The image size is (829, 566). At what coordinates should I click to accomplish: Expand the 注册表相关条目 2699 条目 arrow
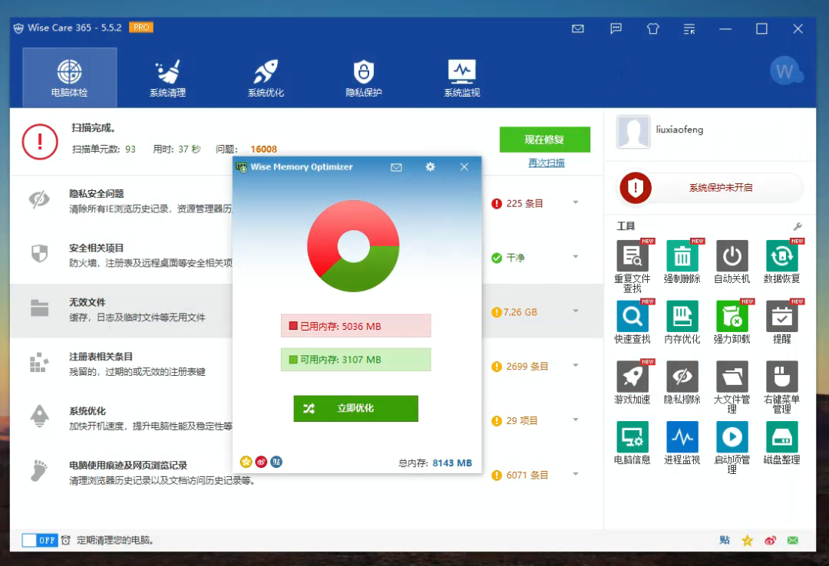click(576, 365)
